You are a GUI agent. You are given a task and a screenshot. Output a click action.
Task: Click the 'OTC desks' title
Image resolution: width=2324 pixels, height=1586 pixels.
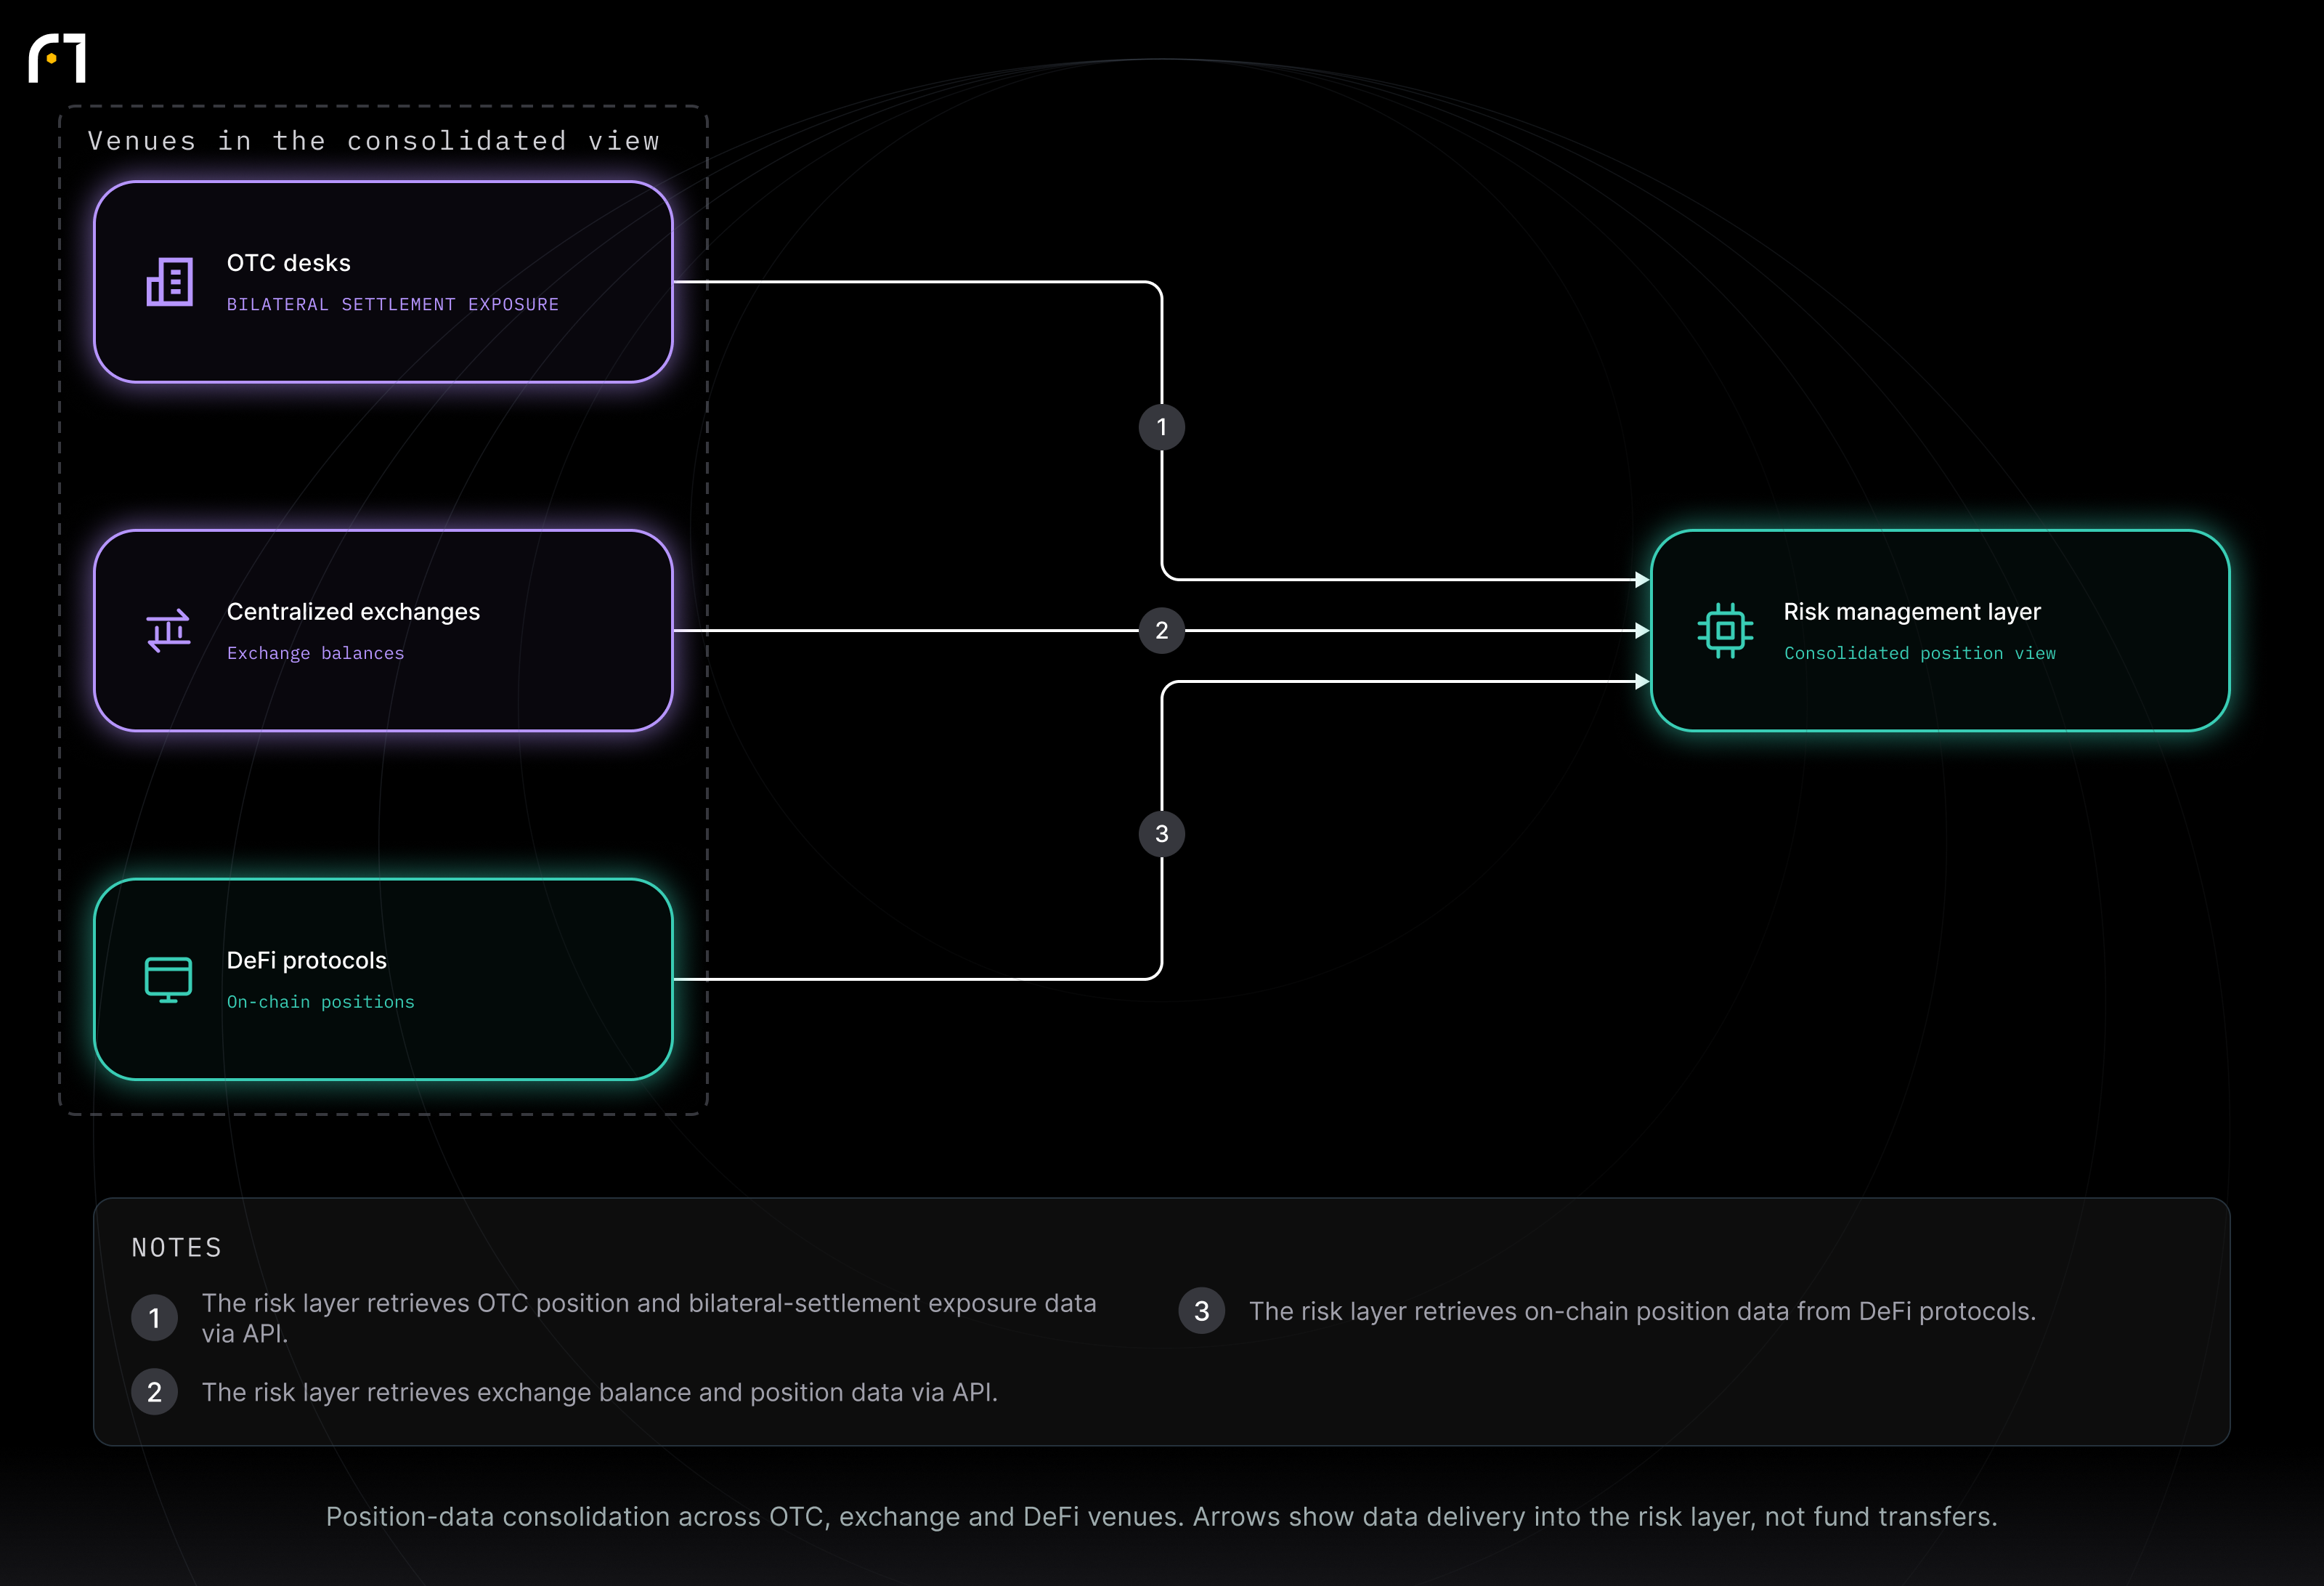(289, 263)
